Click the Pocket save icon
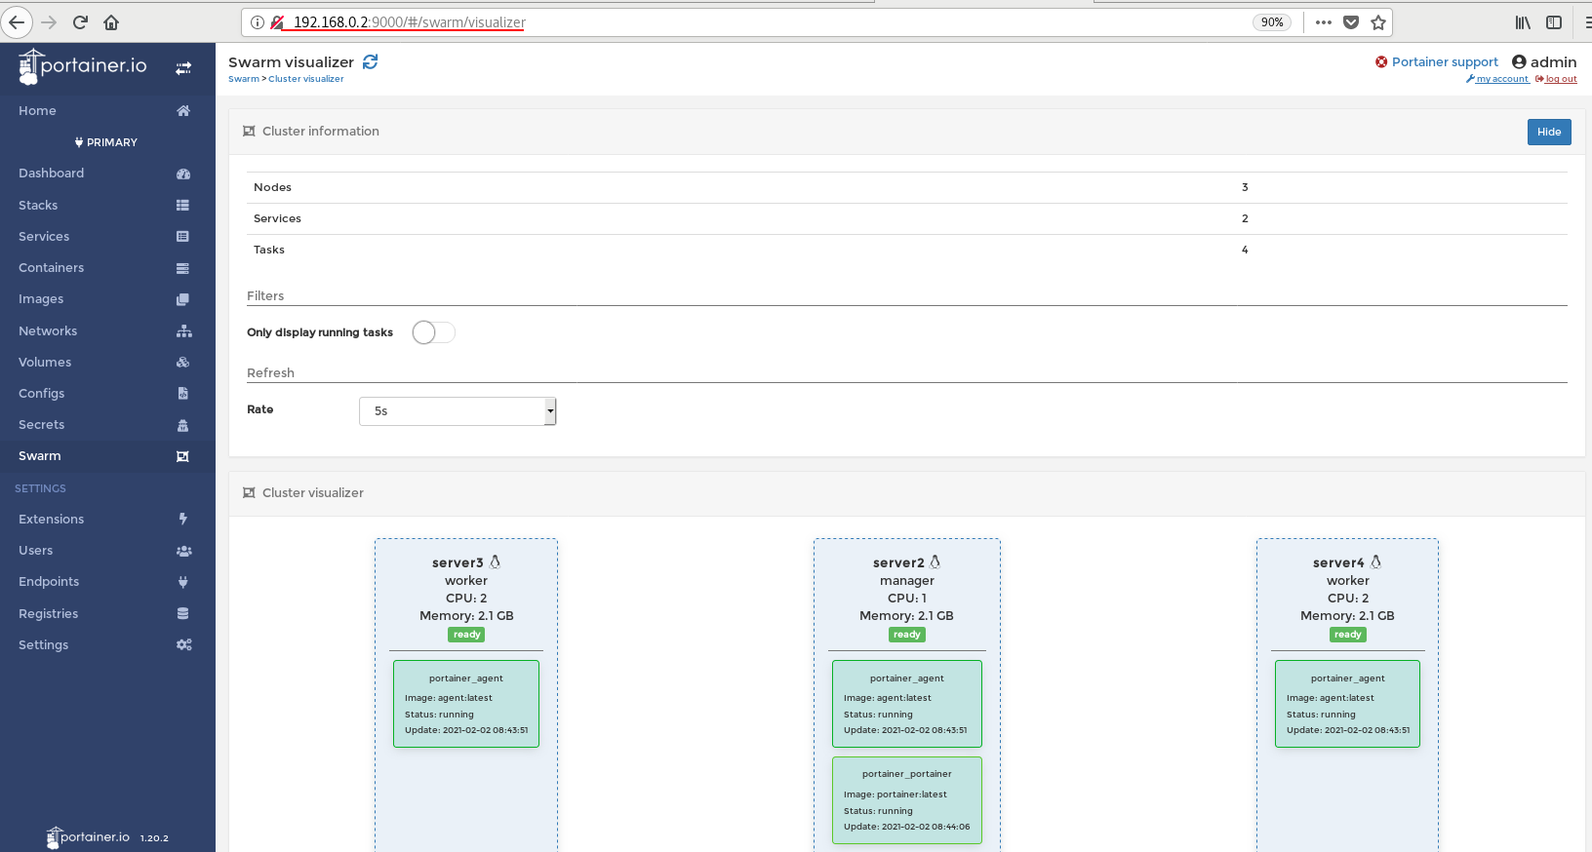The height and width of the screenshot is (852, 1592). pos(1351,22)
